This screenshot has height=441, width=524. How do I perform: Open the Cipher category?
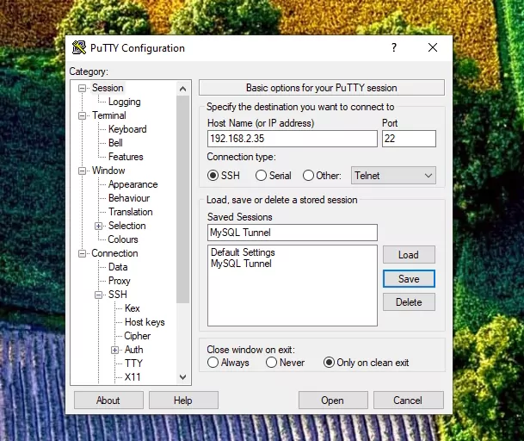pos(137,336)
